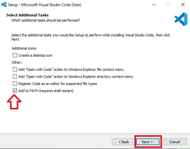Click the 'Create a desktop icon' label text
This screenshot has height=149, width=190.
click(35, 55)
